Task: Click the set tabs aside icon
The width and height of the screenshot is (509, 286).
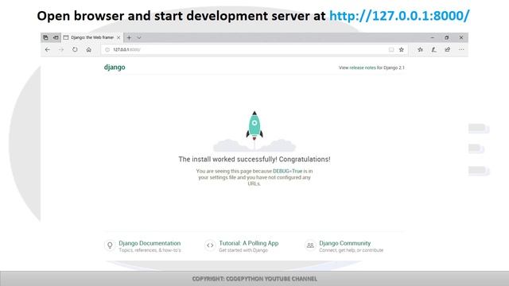Action: (x=56, y=37)
